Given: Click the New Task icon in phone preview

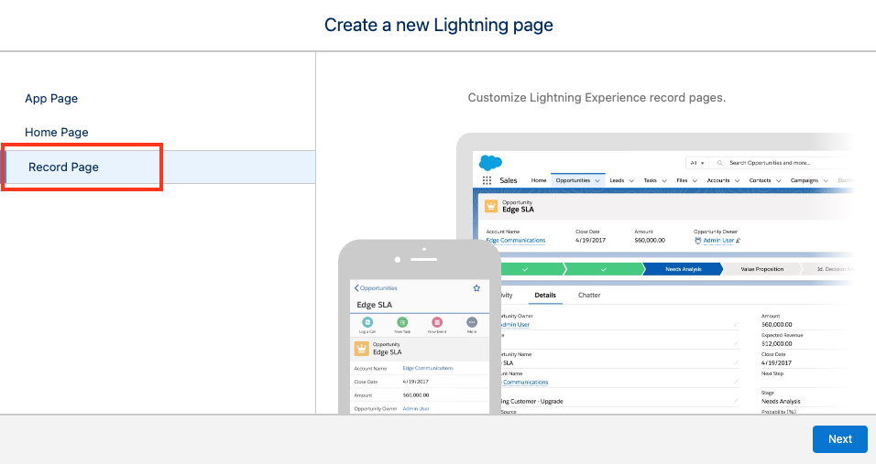Looking at the screenshot, I should coord(402,322).
